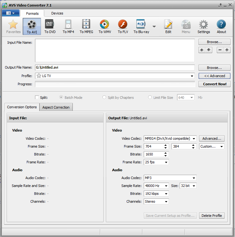The height and width of the screenshot is (237, 235).
Task: Open video codec Advanced... settings
Action: [212, 138]
